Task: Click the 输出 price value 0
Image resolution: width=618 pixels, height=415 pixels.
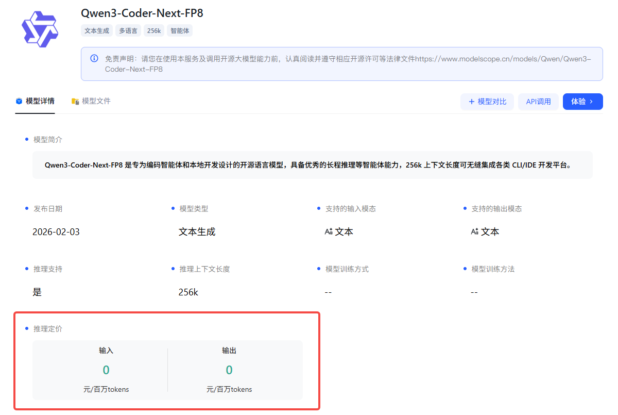Action: tap(229, 370)
